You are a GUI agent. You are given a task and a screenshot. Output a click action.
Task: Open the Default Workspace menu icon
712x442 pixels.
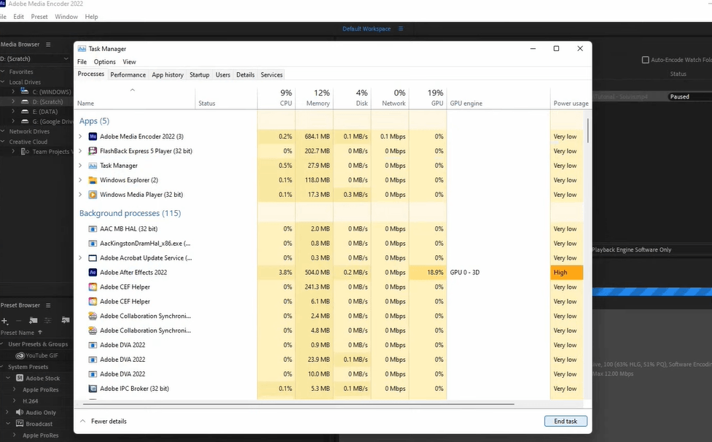(x=401, y=28)
